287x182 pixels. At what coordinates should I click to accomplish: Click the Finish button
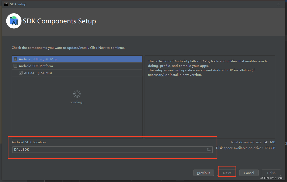[x=271, y=173]
